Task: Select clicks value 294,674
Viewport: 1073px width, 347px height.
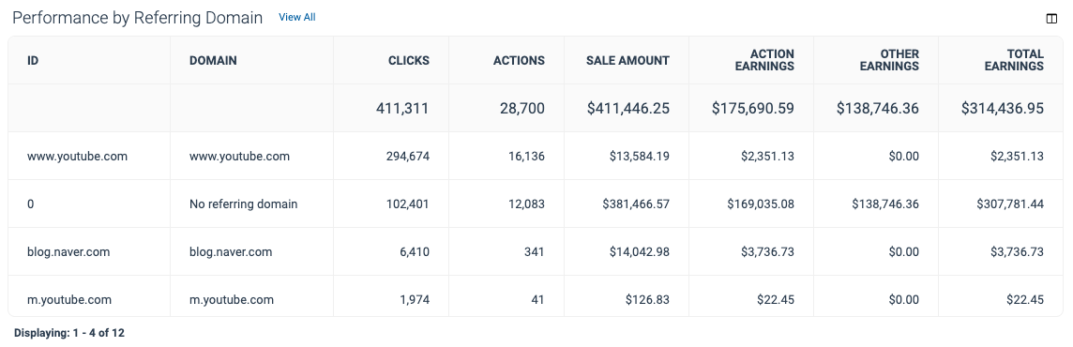Action: (409, 156)
